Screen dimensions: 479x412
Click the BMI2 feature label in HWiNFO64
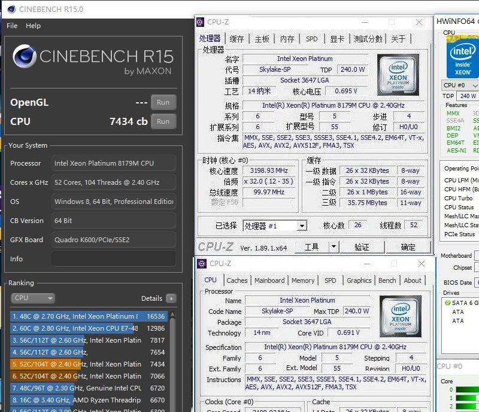pos(453,128)
